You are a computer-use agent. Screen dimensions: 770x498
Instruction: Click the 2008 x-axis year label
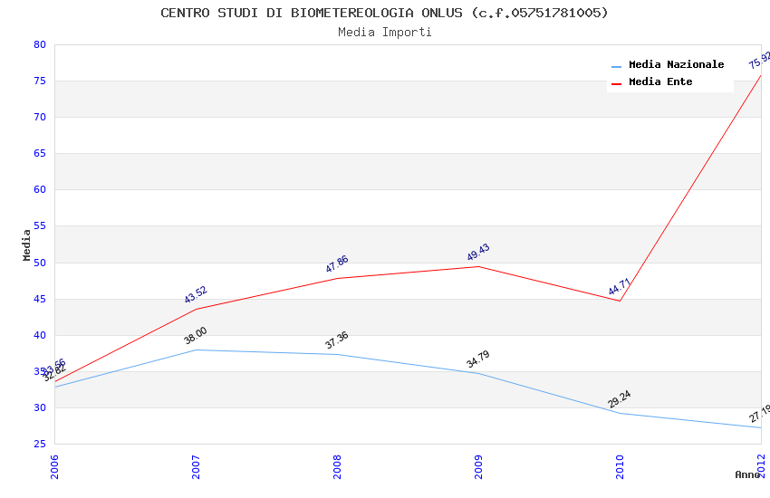tap(337, 464)
